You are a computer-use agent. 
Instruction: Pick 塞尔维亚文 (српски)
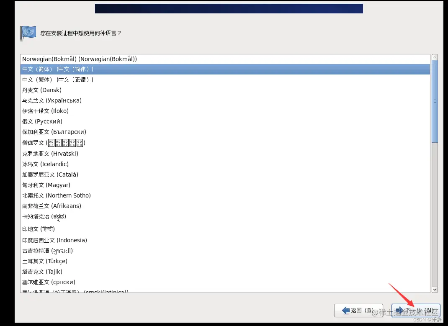tap(225, 282)
